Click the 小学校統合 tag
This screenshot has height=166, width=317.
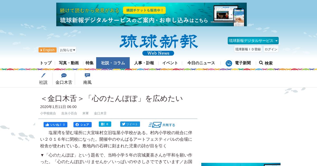tap(48, 113)
